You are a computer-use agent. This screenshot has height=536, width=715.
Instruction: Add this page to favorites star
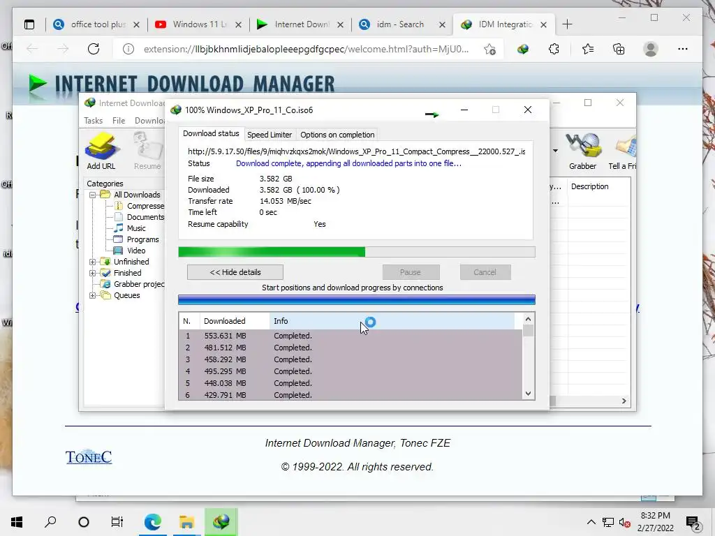(489, 50)
